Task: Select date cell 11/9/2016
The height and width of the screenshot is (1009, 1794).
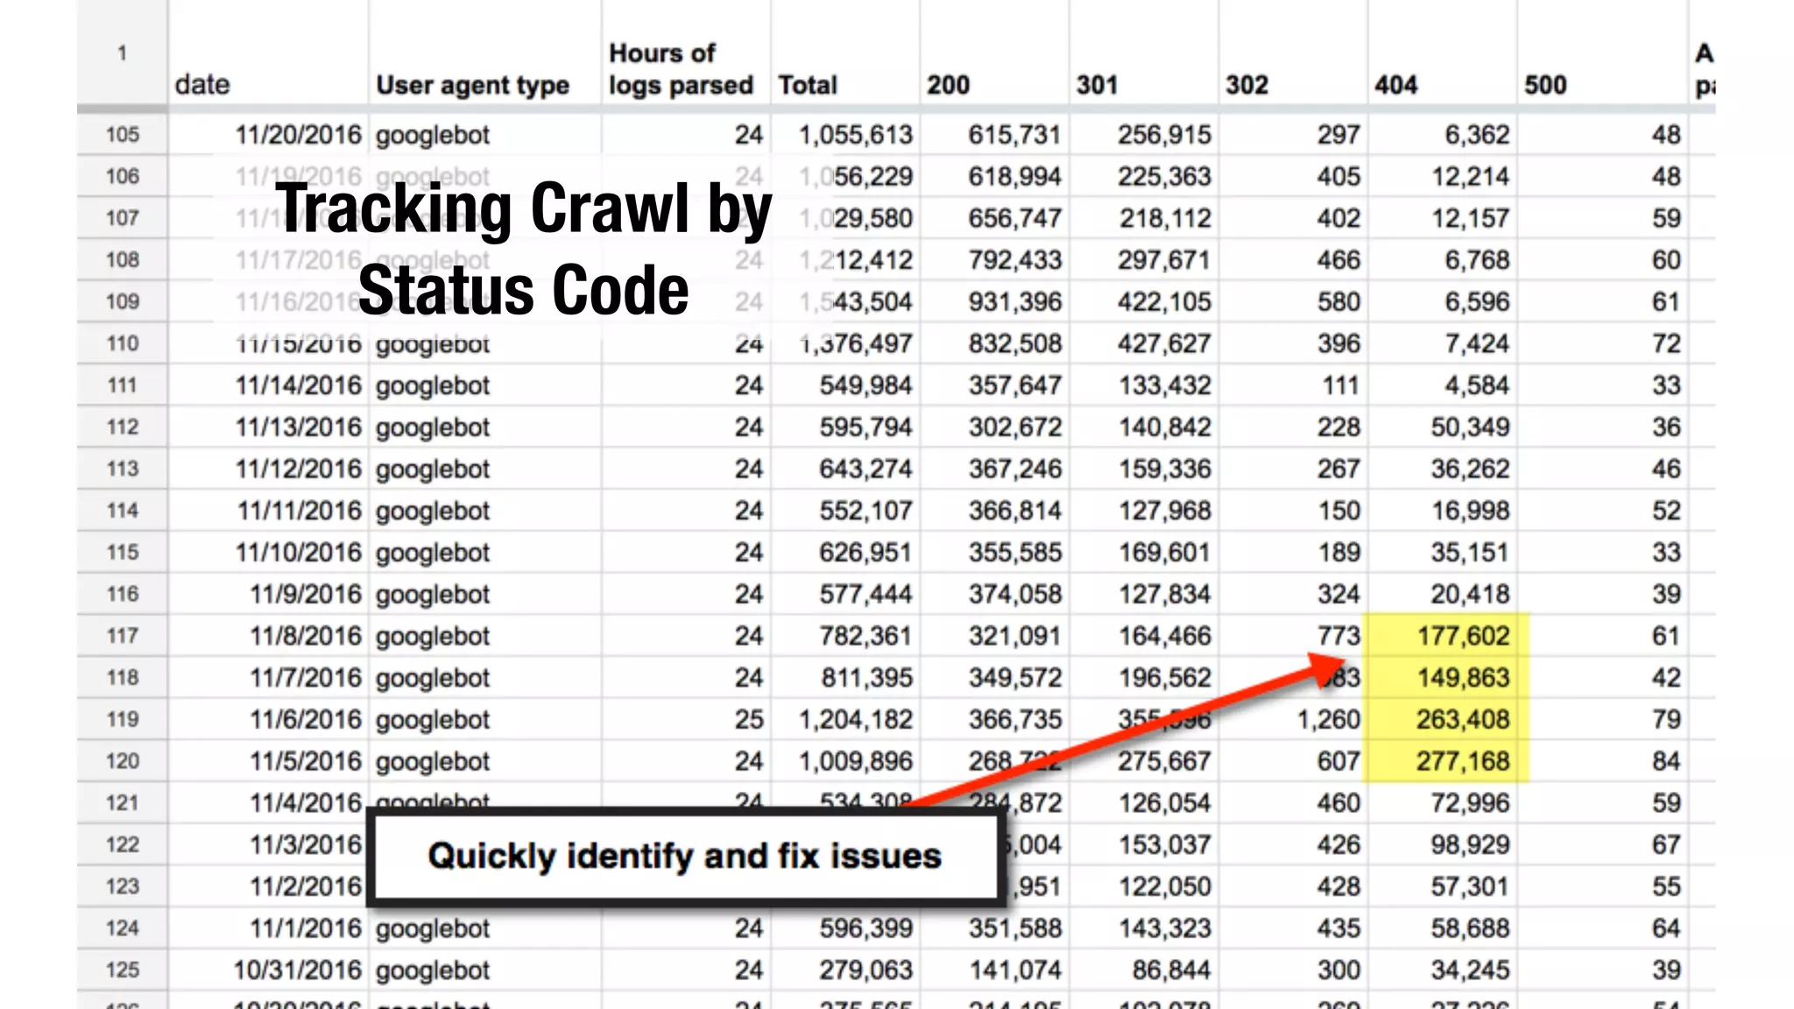Action: point(268,594)
